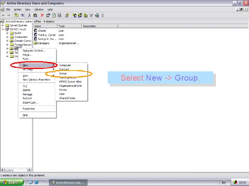Click the EN language indicator in taskbar

click(224, 183)
